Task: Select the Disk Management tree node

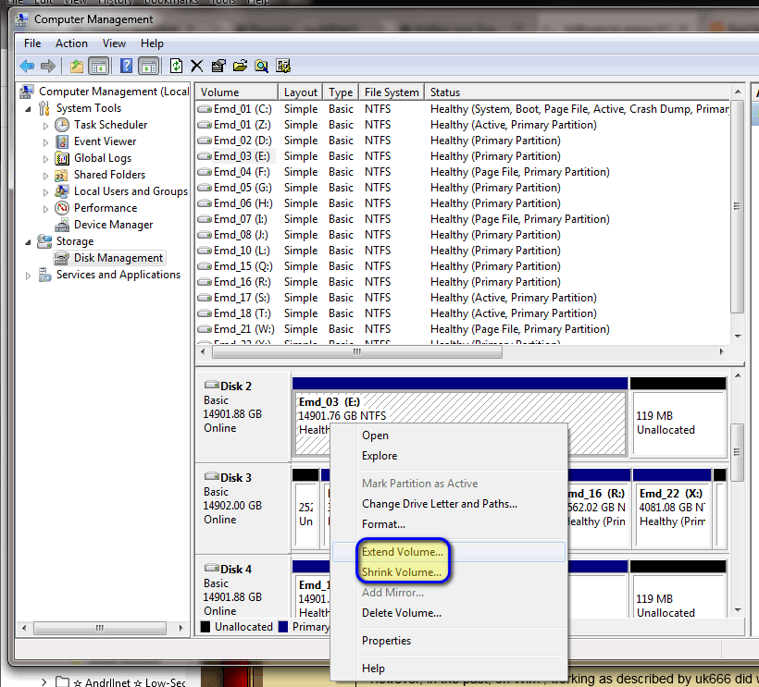Action: click(109, 258)
